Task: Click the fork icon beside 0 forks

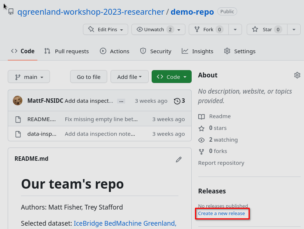Action: (x=202, y=152)
